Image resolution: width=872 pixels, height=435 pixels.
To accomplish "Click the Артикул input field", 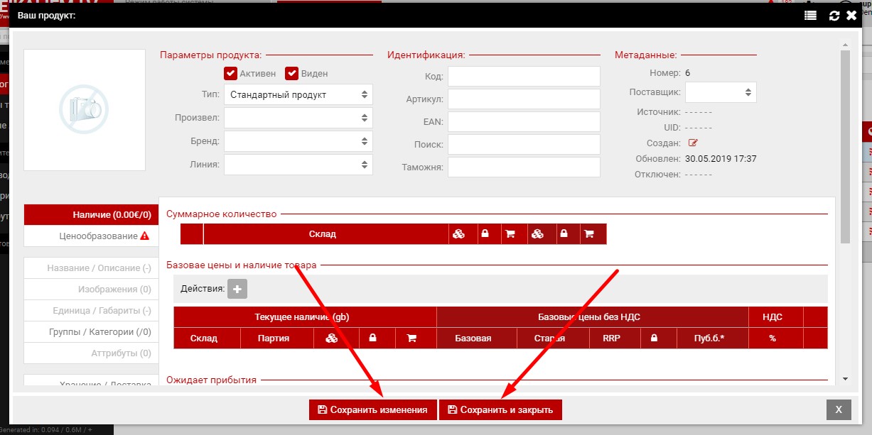I will tap(523, 99).
